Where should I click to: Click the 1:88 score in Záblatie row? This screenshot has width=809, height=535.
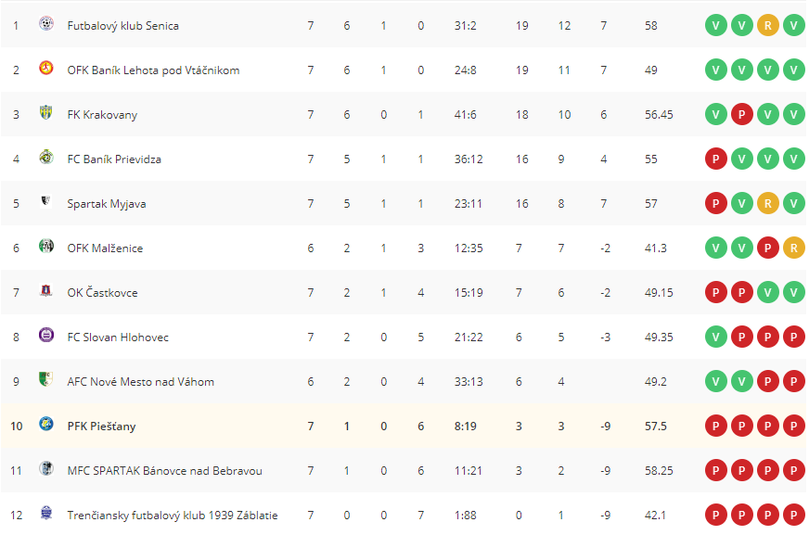[466, 516]
